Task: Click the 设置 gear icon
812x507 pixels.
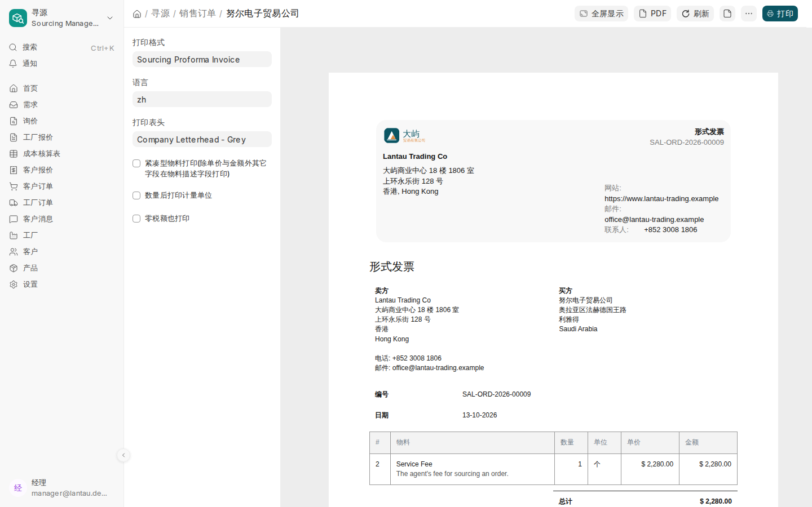Action: 14,284
